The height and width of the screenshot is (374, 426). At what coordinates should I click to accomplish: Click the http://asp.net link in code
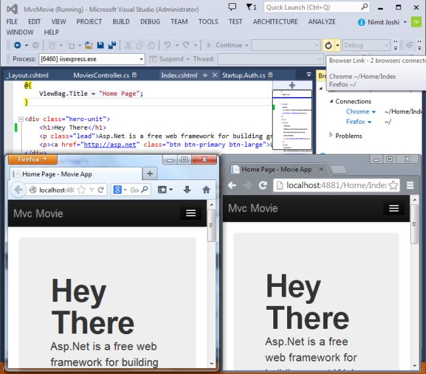click(110, 145)
